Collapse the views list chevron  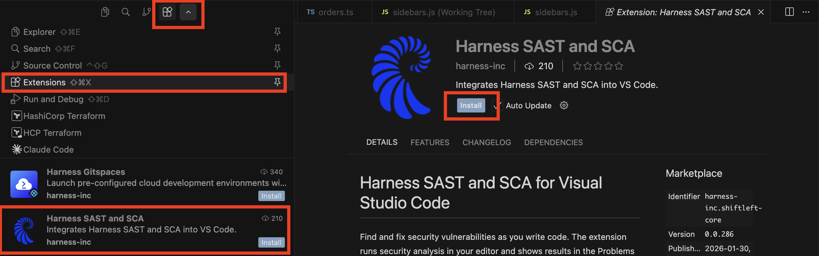188,12
